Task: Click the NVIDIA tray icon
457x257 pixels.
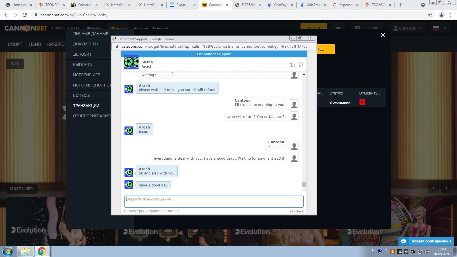Action: click(x=399, y=252)
